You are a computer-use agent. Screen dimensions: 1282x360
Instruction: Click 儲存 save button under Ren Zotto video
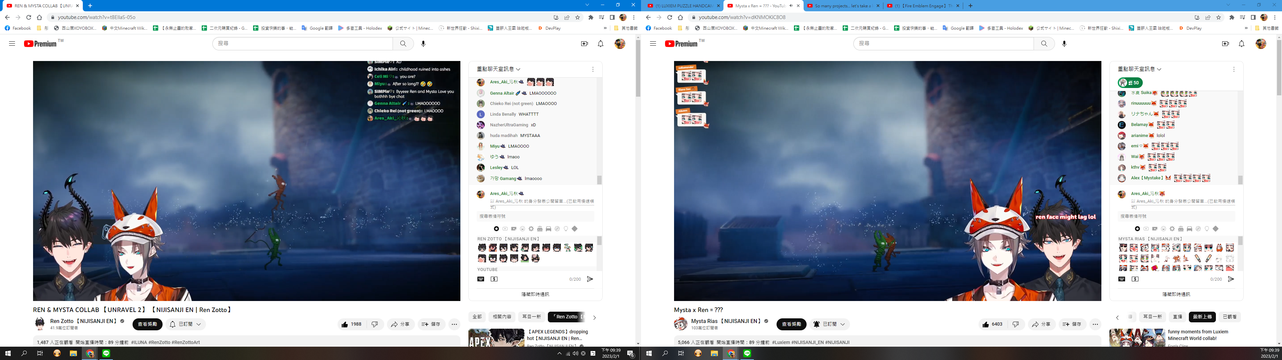click(431, 324)
